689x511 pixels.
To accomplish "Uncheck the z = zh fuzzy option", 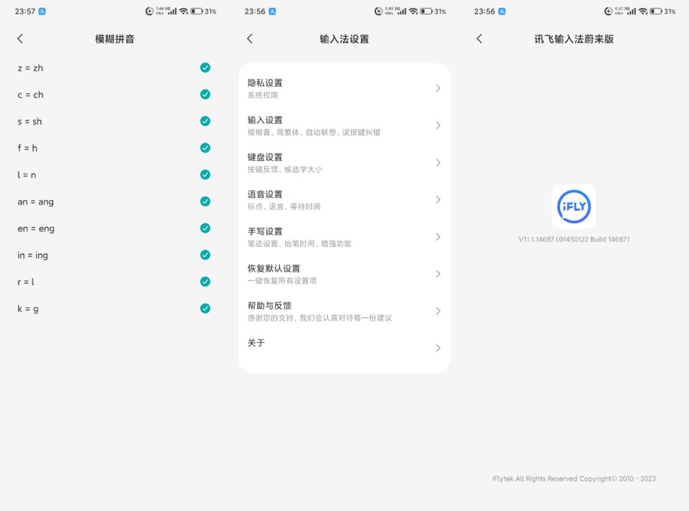I will coord(205,67).
